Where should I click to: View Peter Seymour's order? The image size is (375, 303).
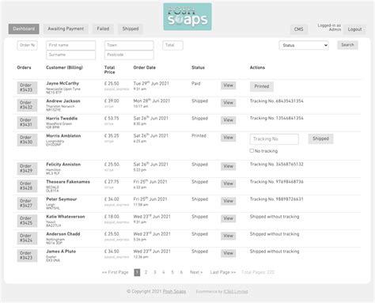pyautogui.click(x=228, y=201)
